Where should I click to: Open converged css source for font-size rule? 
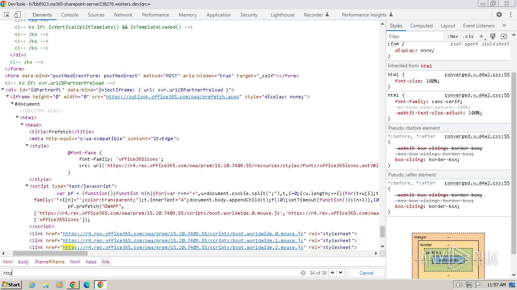pos(477,75)
